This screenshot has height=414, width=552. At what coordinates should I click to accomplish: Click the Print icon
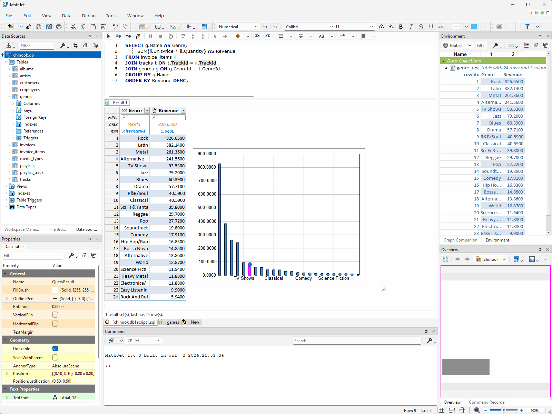click(x=59, y=27)
